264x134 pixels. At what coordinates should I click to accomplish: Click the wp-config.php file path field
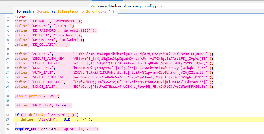pos(176,6)
